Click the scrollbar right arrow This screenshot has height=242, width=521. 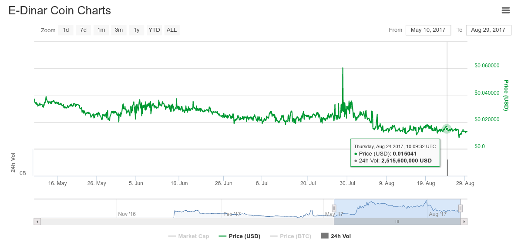click(x=464, y=222)
